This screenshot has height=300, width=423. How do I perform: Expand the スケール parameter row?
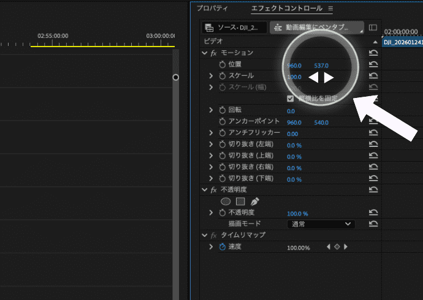pos(211,76)
